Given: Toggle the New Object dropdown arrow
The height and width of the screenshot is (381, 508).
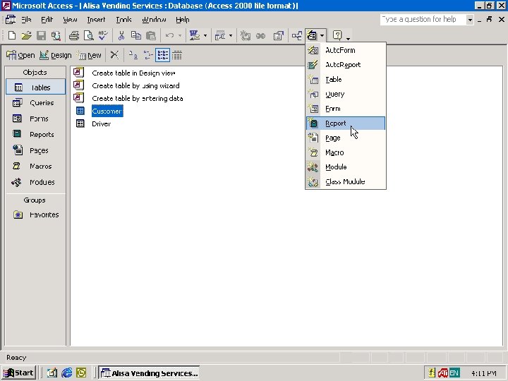Looking at the screenshot, I should 322,35.
